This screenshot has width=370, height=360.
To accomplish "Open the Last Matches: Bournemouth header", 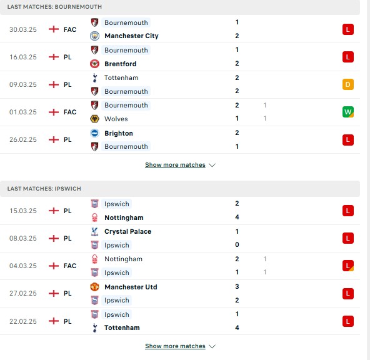I will click(x=180, y=7).
